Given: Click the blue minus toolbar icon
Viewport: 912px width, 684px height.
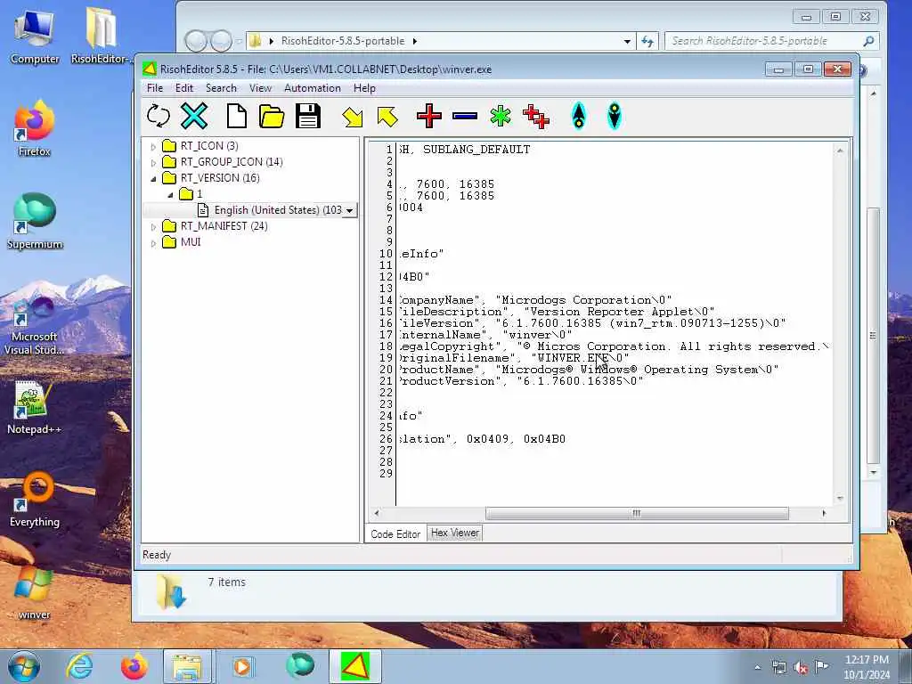Looking at the screenshot, I should (x=465, y=116).
